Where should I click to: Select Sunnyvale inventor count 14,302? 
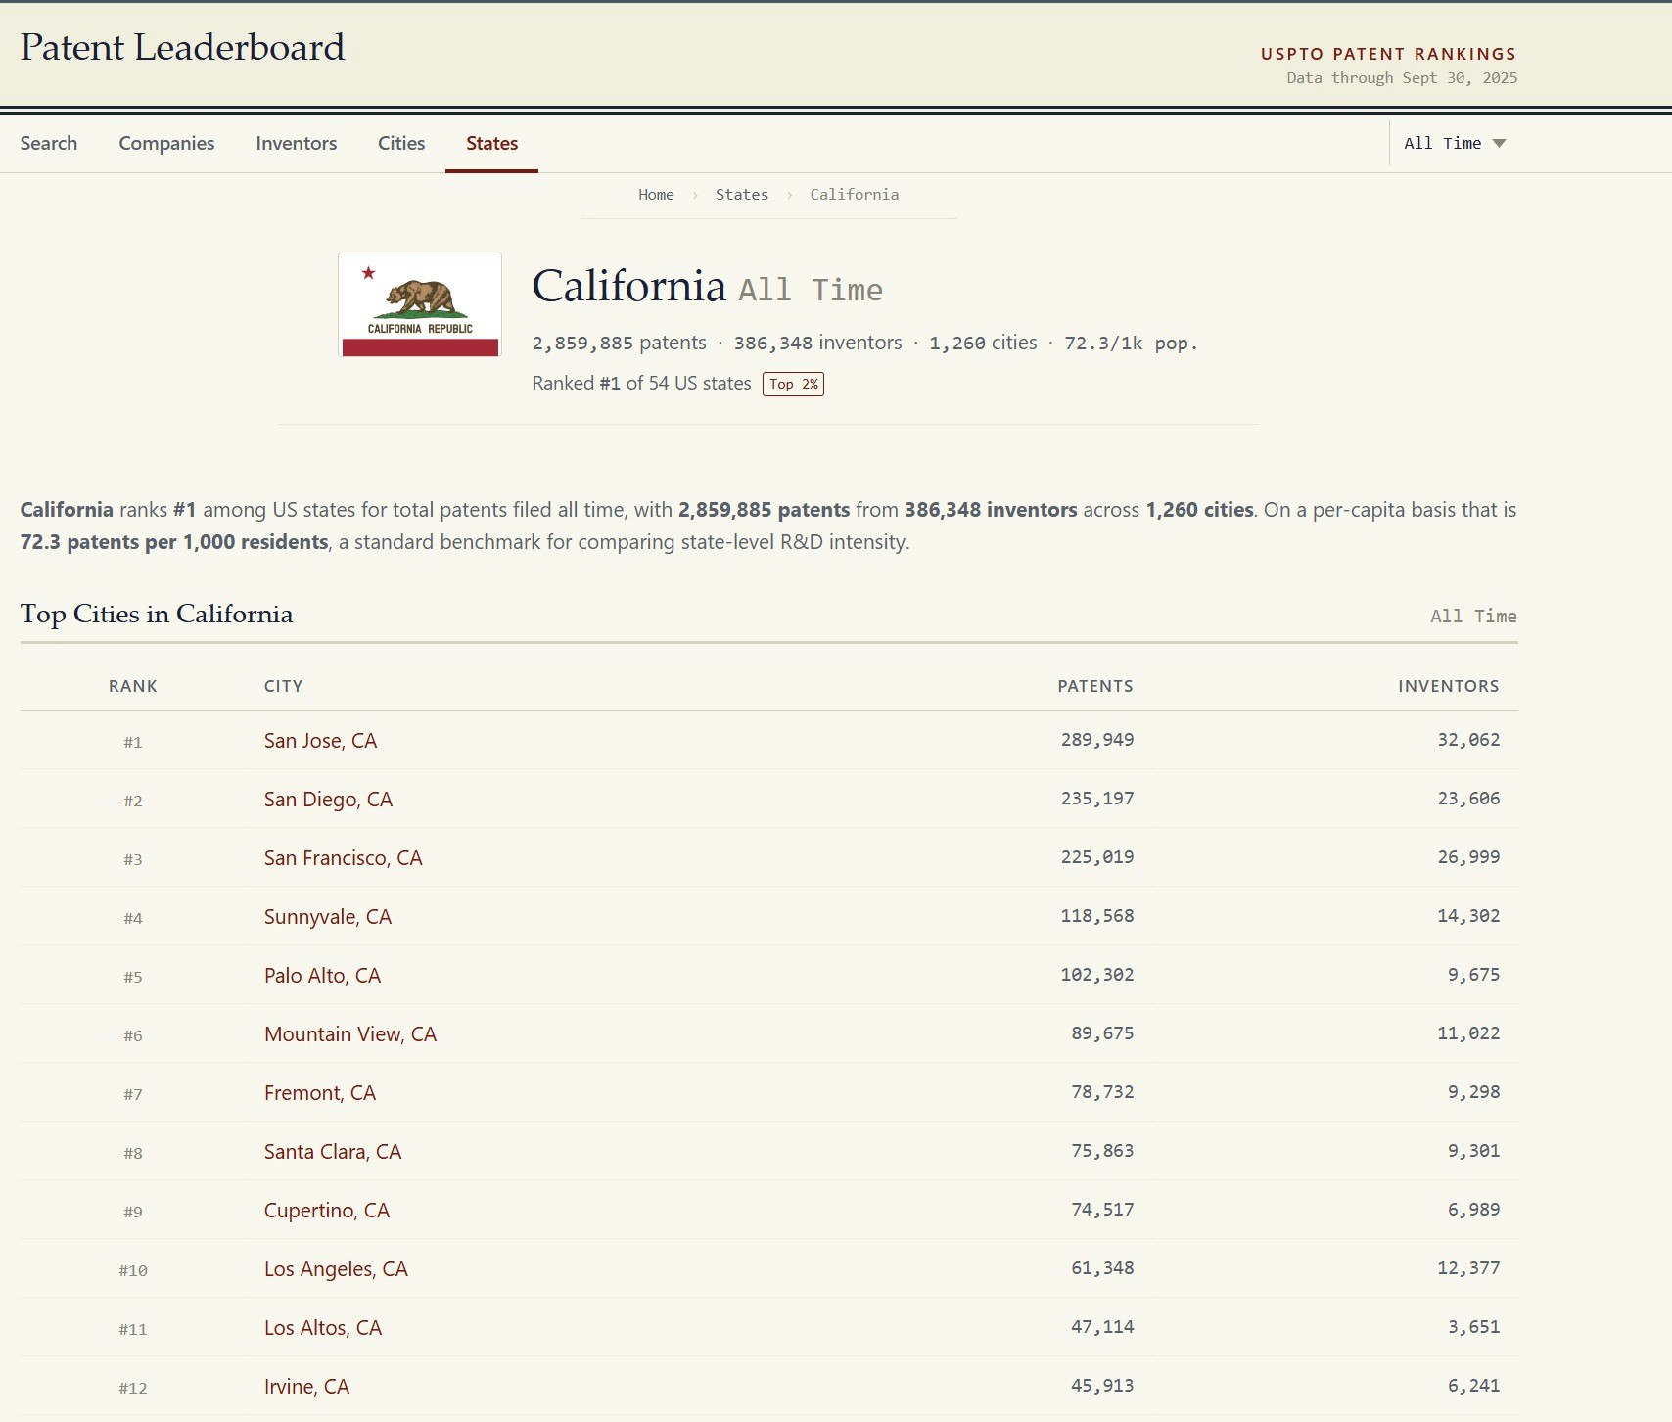(x=1468, y=916)
